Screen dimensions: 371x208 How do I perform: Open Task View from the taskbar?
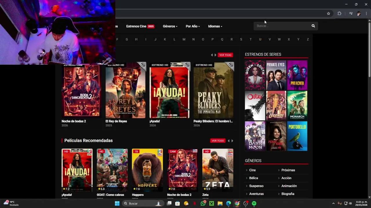169,203
